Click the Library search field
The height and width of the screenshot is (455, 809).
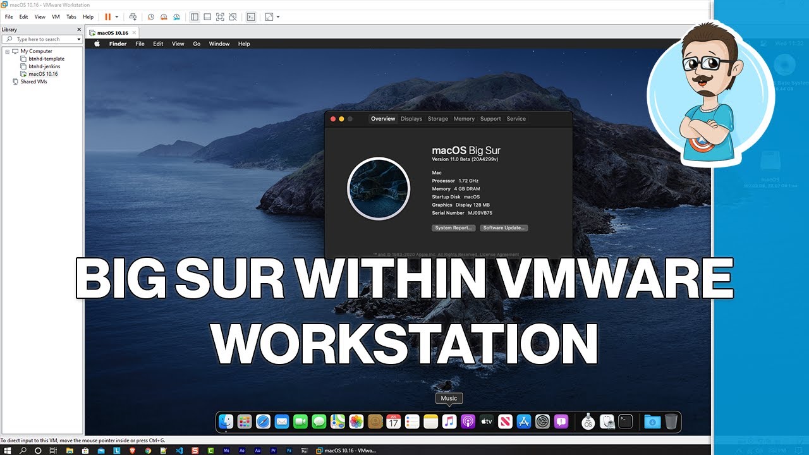(42, 39)
